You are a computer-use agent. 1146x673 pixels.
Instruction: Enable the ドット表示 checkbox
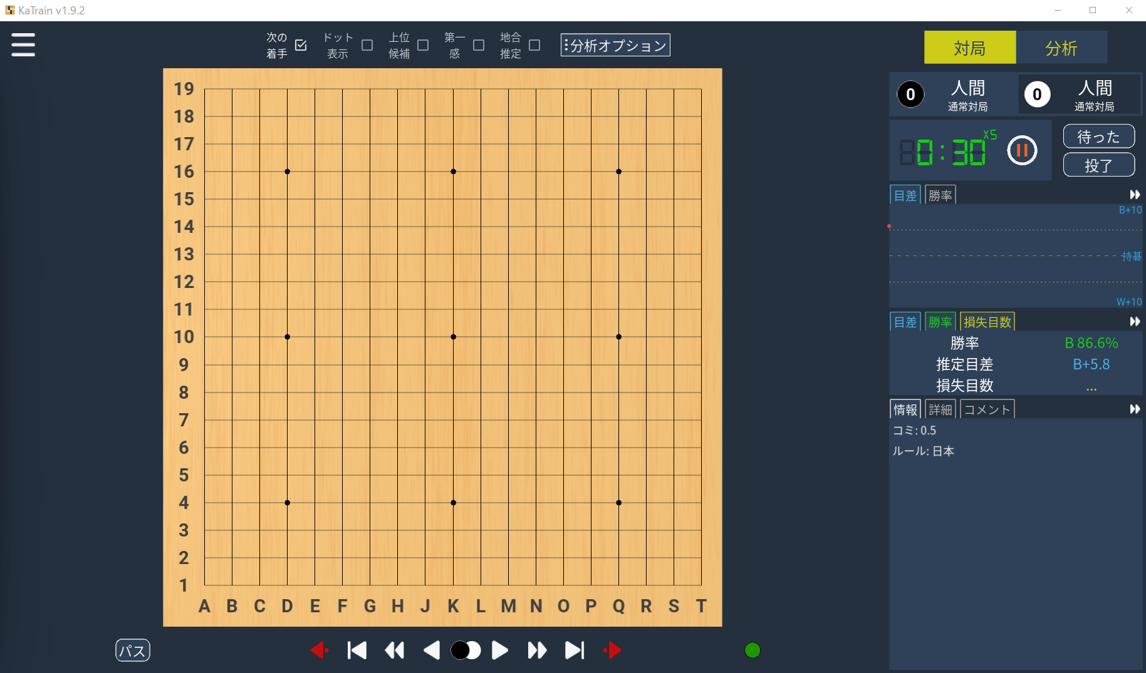[x=367, y=45]
